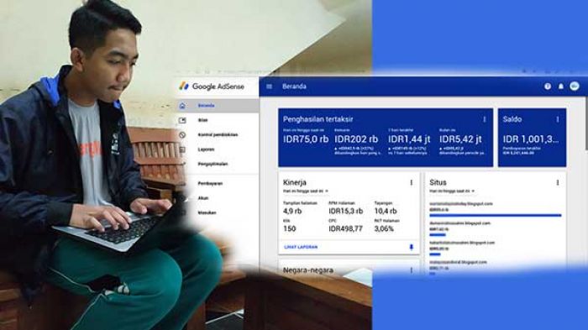The width and height of the screenshot is (588, 330).
Task: Open the help icon in header
Action: 548,86
